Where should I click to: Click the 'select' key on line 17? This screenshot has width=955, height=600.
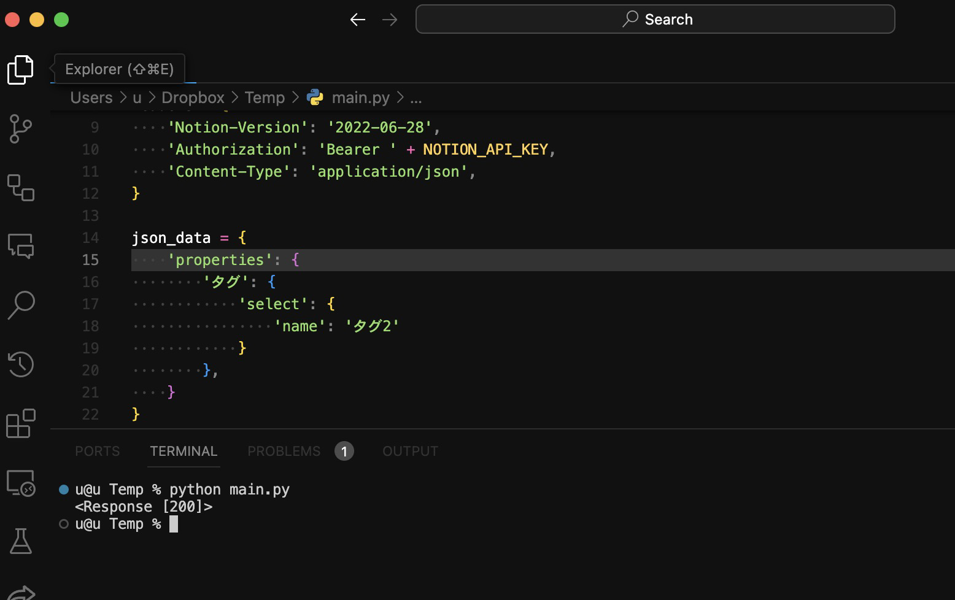[273, 304]
